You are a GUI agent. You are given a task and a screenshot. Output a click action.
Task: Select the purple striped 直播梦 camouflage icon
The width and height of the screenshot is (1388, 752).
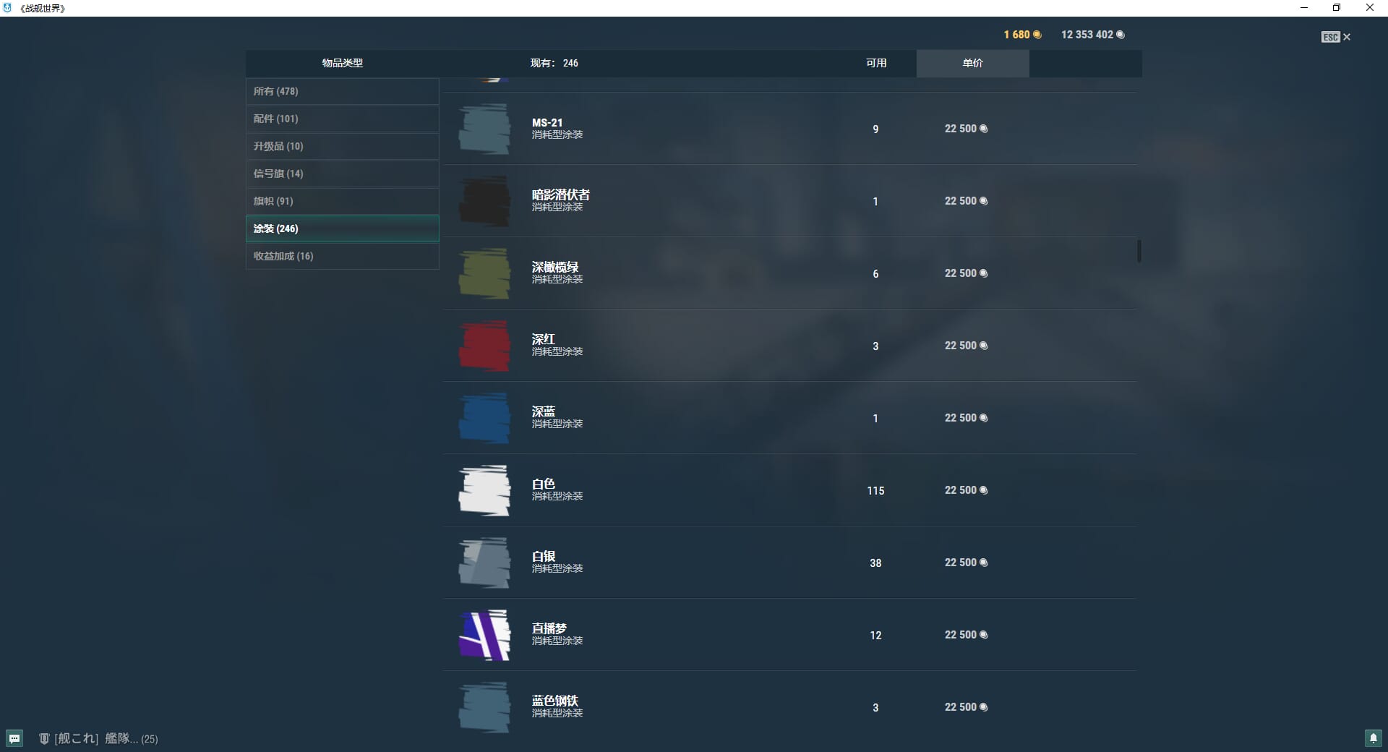(484, 635)
